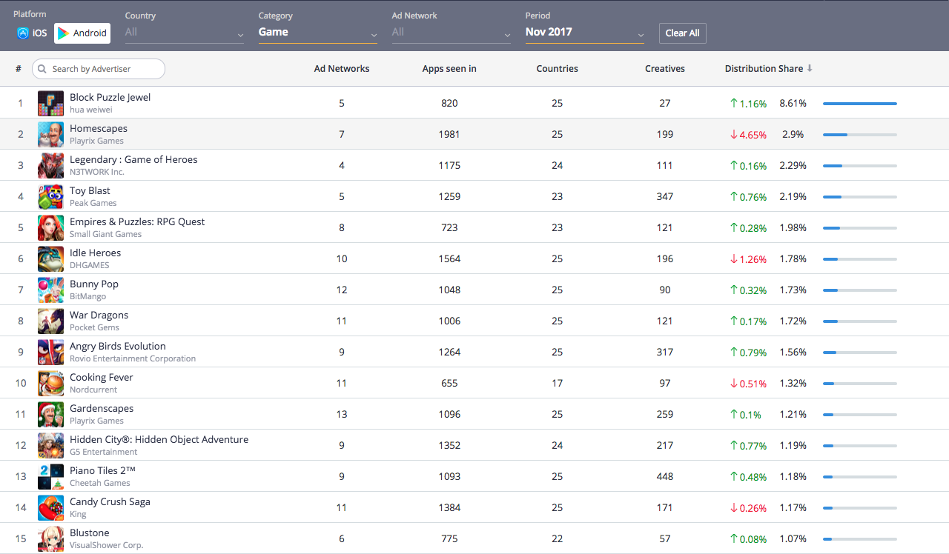The image size is (949, 554).
Task: Open War Dragons advertiser link
Action: pos(99,316)
